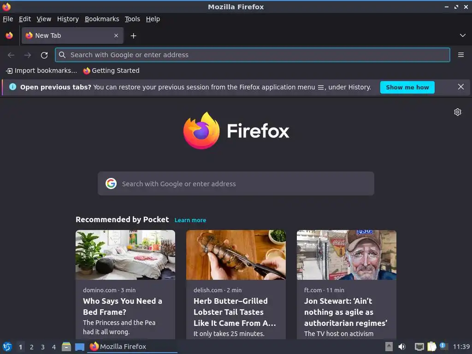
Task: Open the Firefox View pinned icon
Action: (x=9, y=35)
